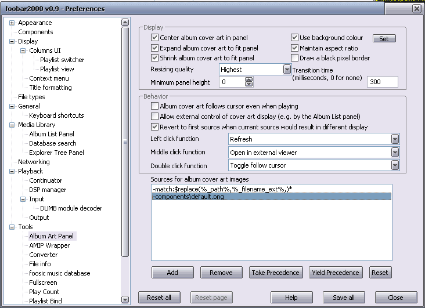Open the DSP manager preferences page
The image size is (425, 308).
pyautogui.click(x=48, y=190)
